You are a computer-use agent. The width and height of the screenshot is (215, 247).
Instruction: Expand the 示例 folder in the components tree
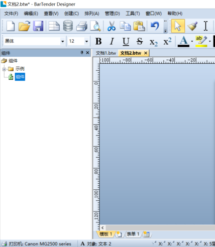point(4,69)
